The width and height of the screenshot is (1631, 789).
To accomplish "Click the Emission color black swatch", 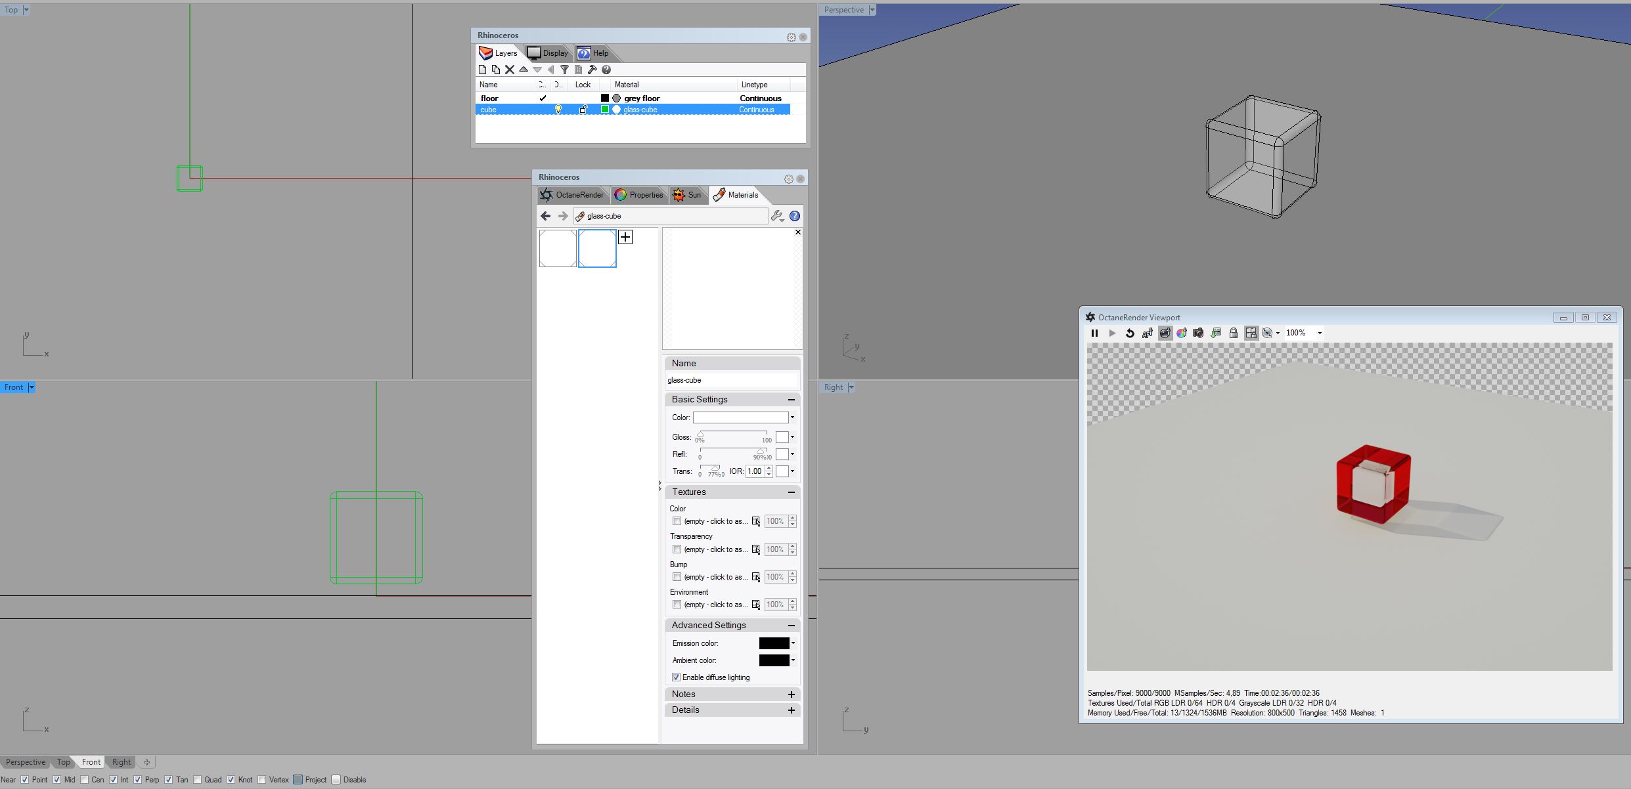I will [774, 643].
